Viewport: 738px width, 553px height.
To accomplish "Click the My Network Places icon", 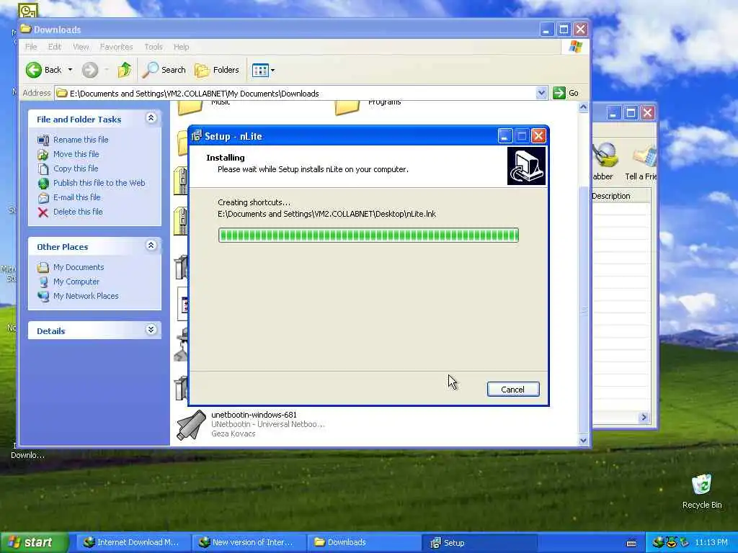I will [43, 296].
